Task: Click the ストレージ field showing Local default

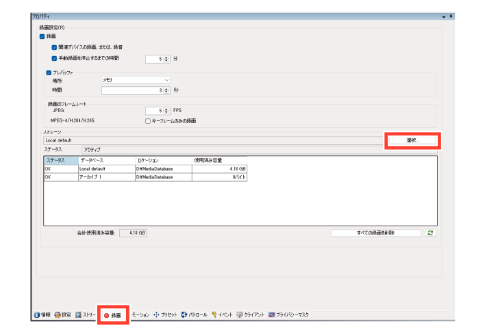Action: point(214,140)
